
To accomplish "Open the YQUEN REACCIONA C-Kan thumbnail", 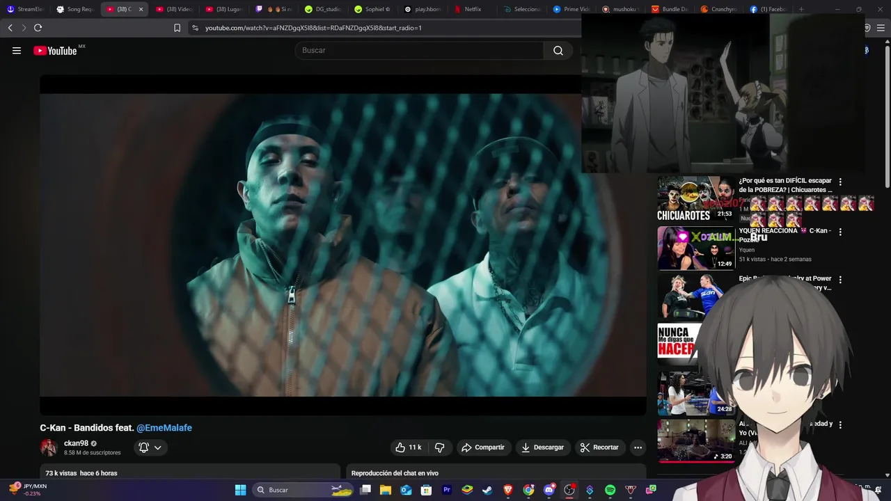I will 695,248.
